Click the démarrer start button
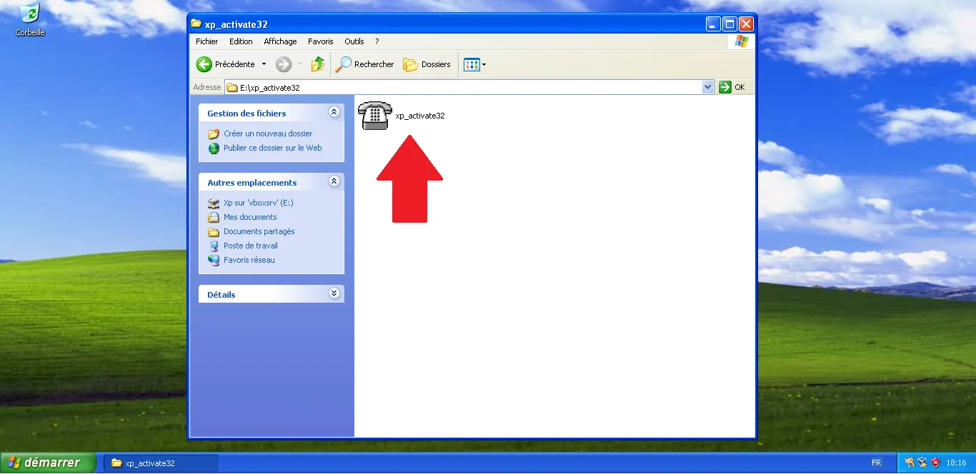Screen dimensions: 976x474 48,463
